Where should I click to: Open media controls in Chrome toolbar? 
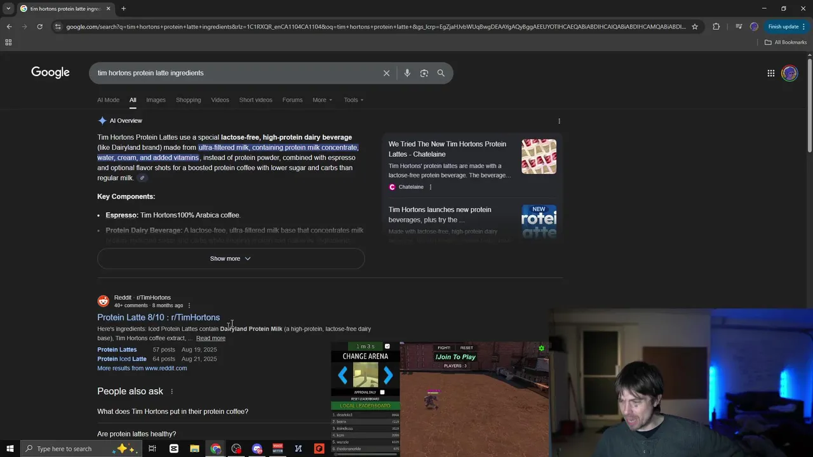739,27
